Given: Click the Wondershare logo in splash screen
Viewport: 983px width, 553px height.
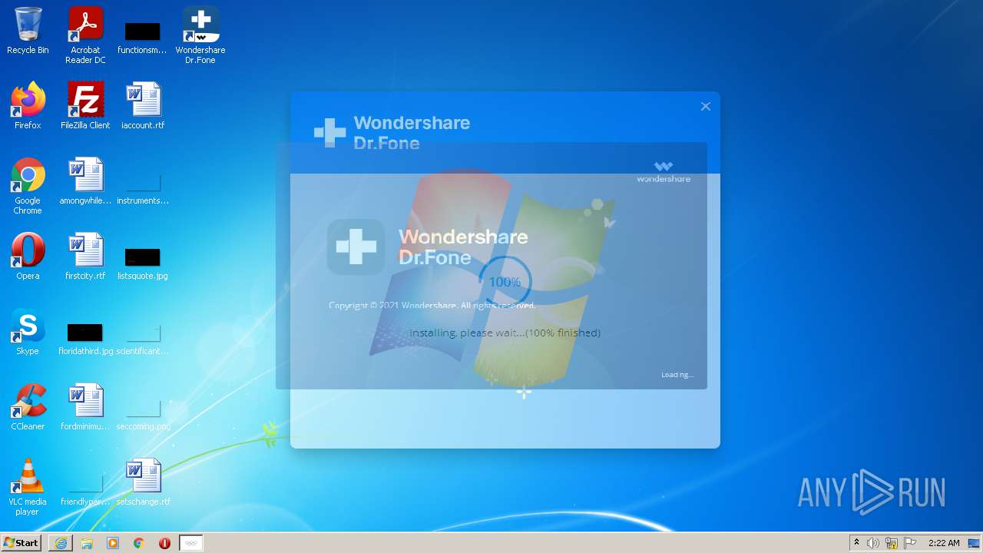Looking at the screenshot, I should (664, 172).
